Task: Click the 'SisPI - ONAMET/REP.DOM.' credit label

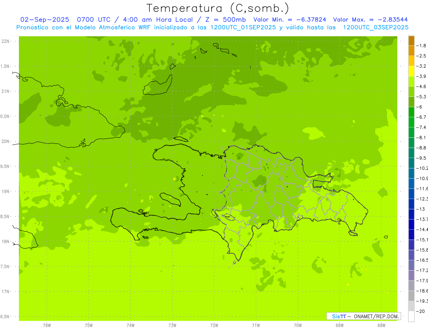Action: [x=363, y=316]
